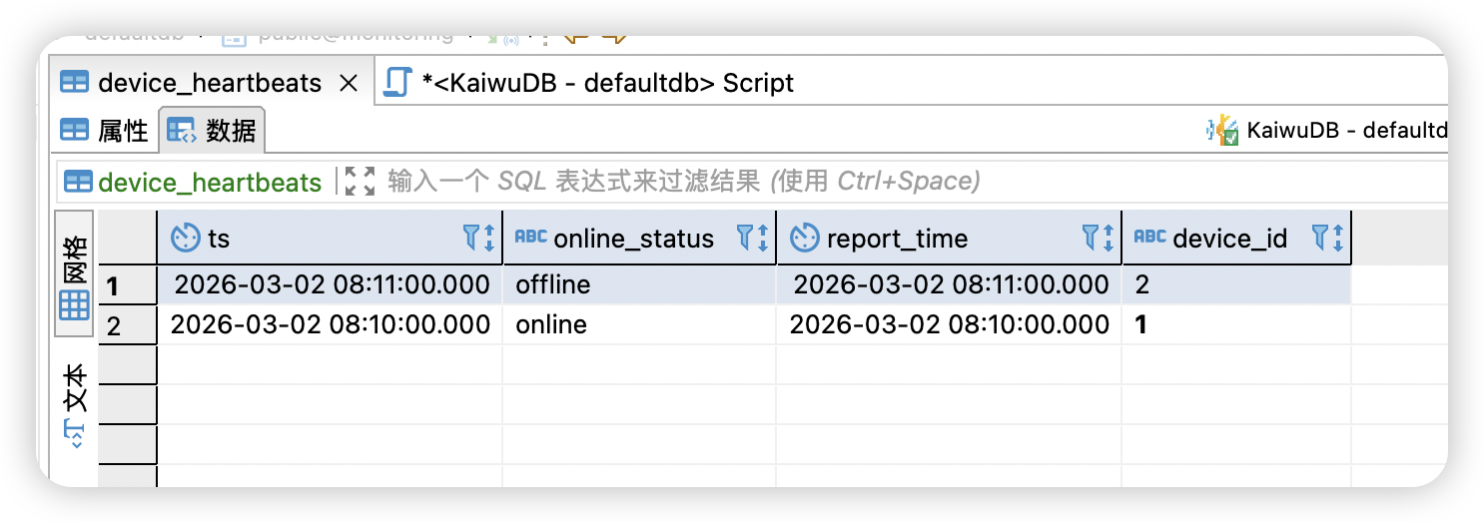
Task: Select row number 2 header
Action: (114, 325)
